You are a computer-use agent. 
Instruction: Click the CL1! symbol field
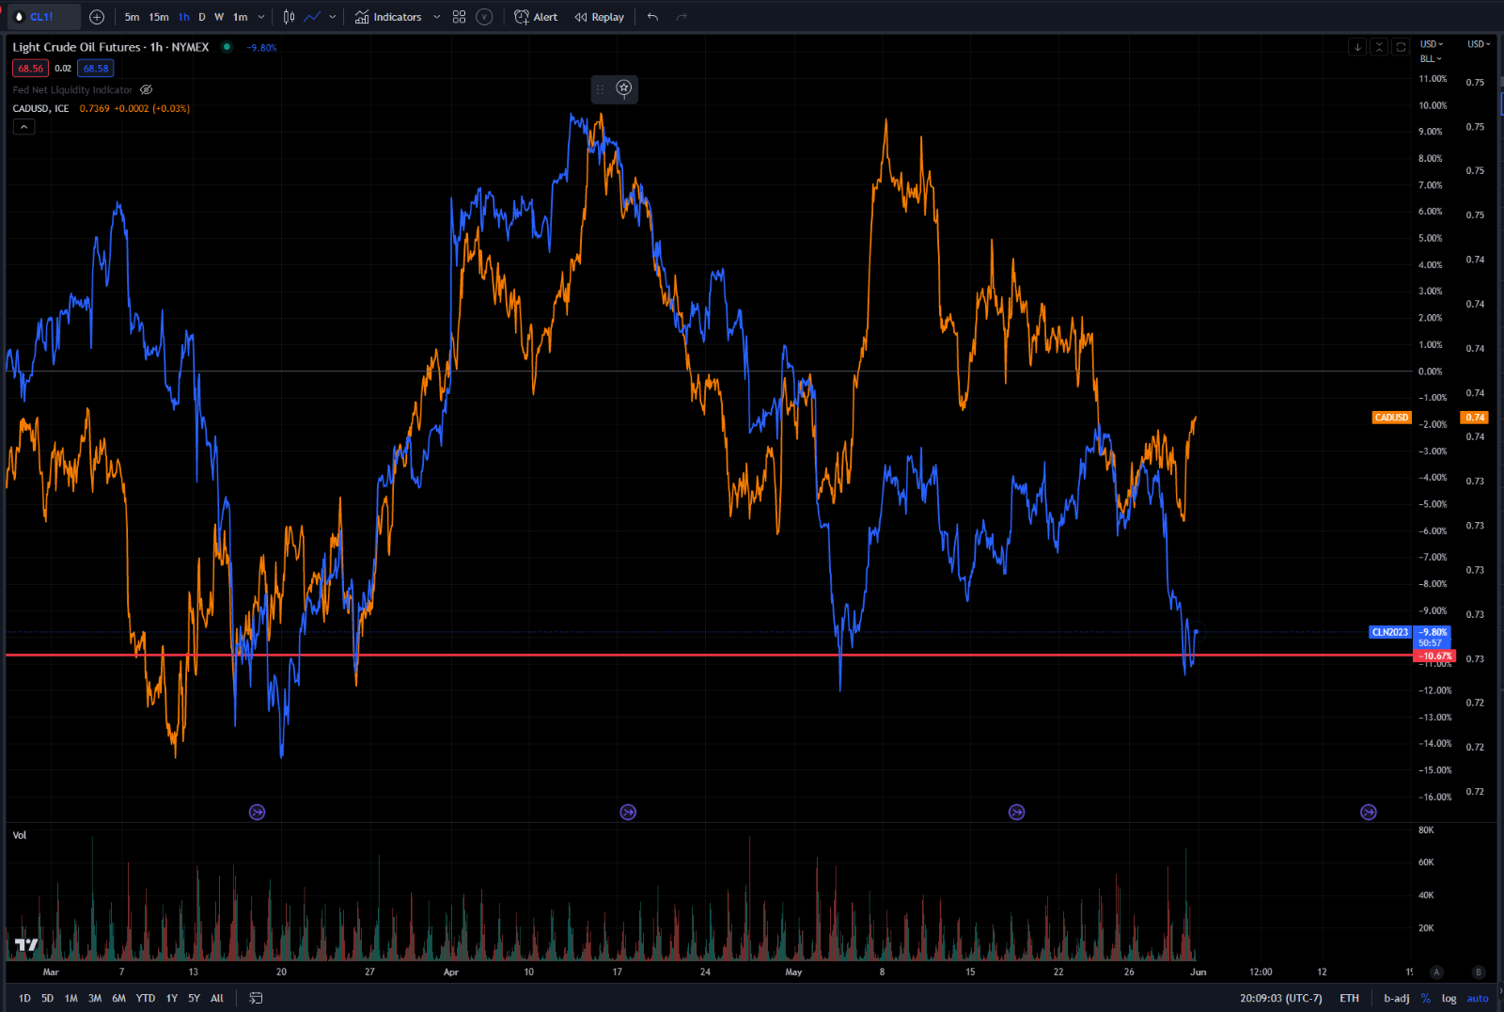pos(42,16)
